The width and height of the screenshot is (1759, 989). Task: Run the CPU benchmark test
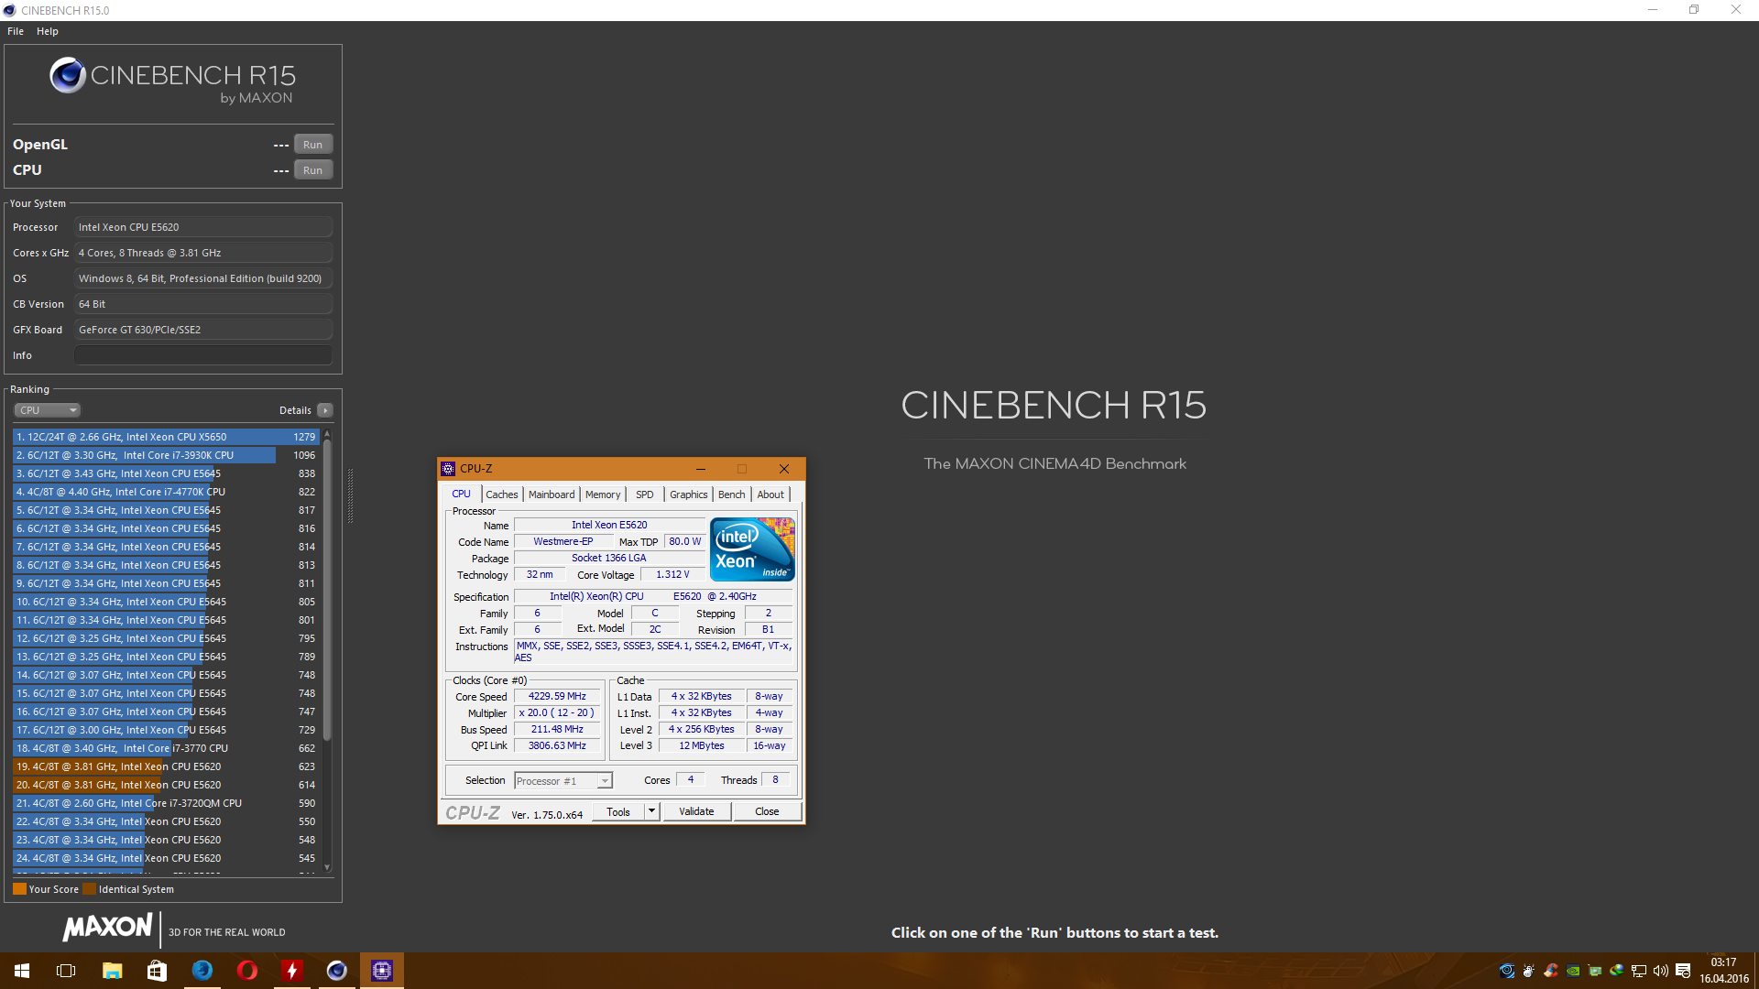[x=312, y=170]
